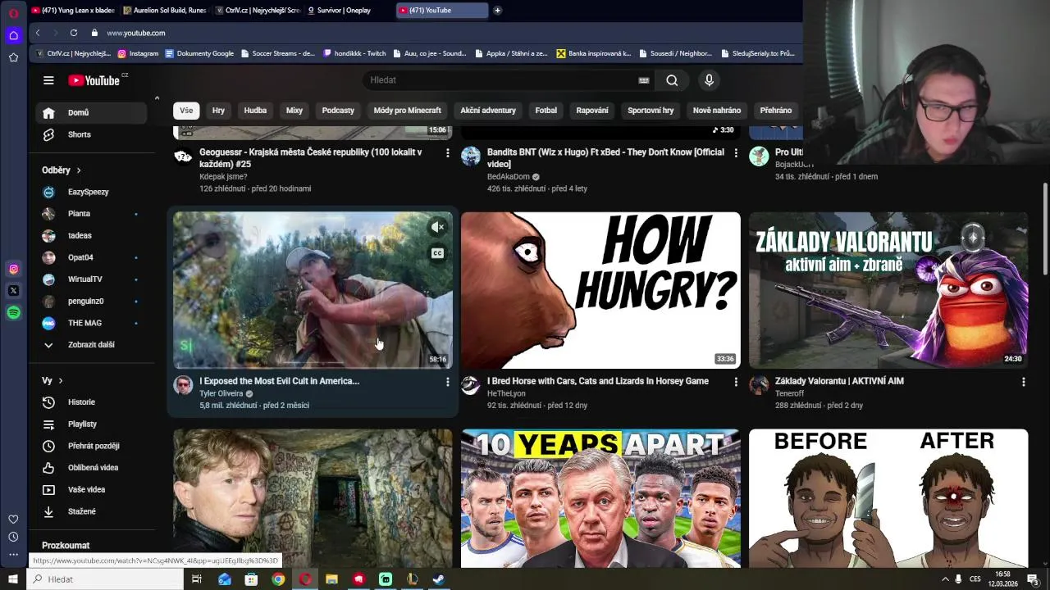Open new tab with plus button
The width and height of the screenshot is (1050, 590).
pyautogui.click(x=497, y=11)
